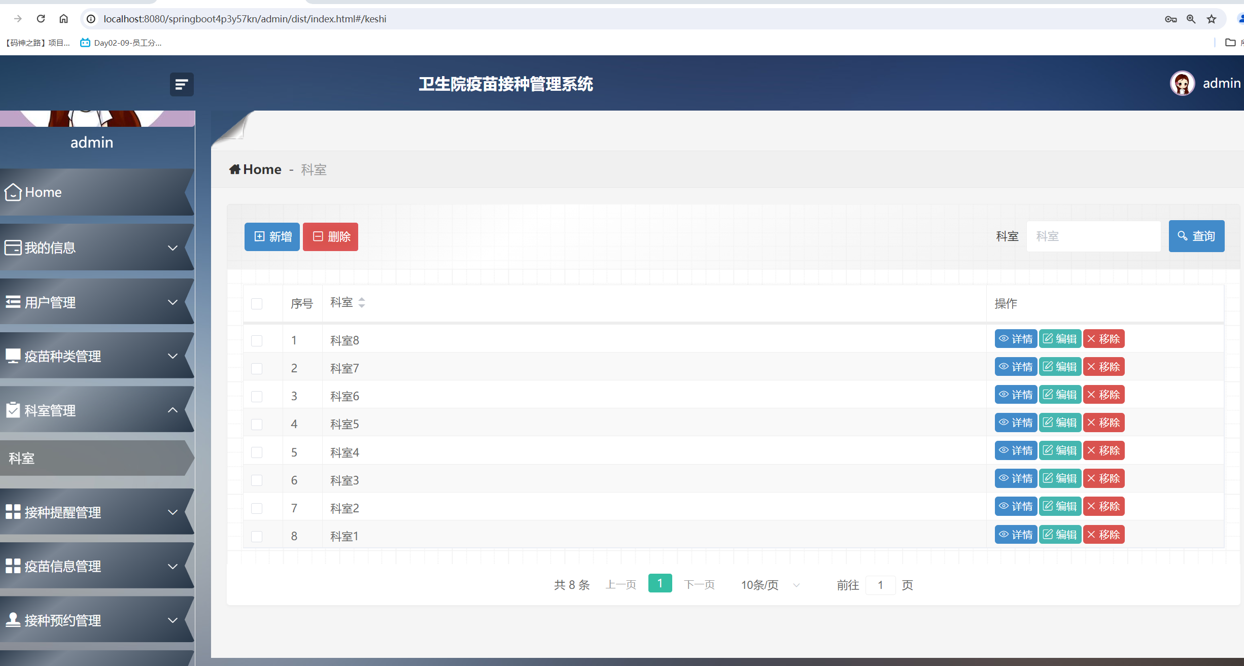Click 编辑 for 科室7 row
The height and width of the screenshot is (666, 1244).
click(x=1060, y=367)
